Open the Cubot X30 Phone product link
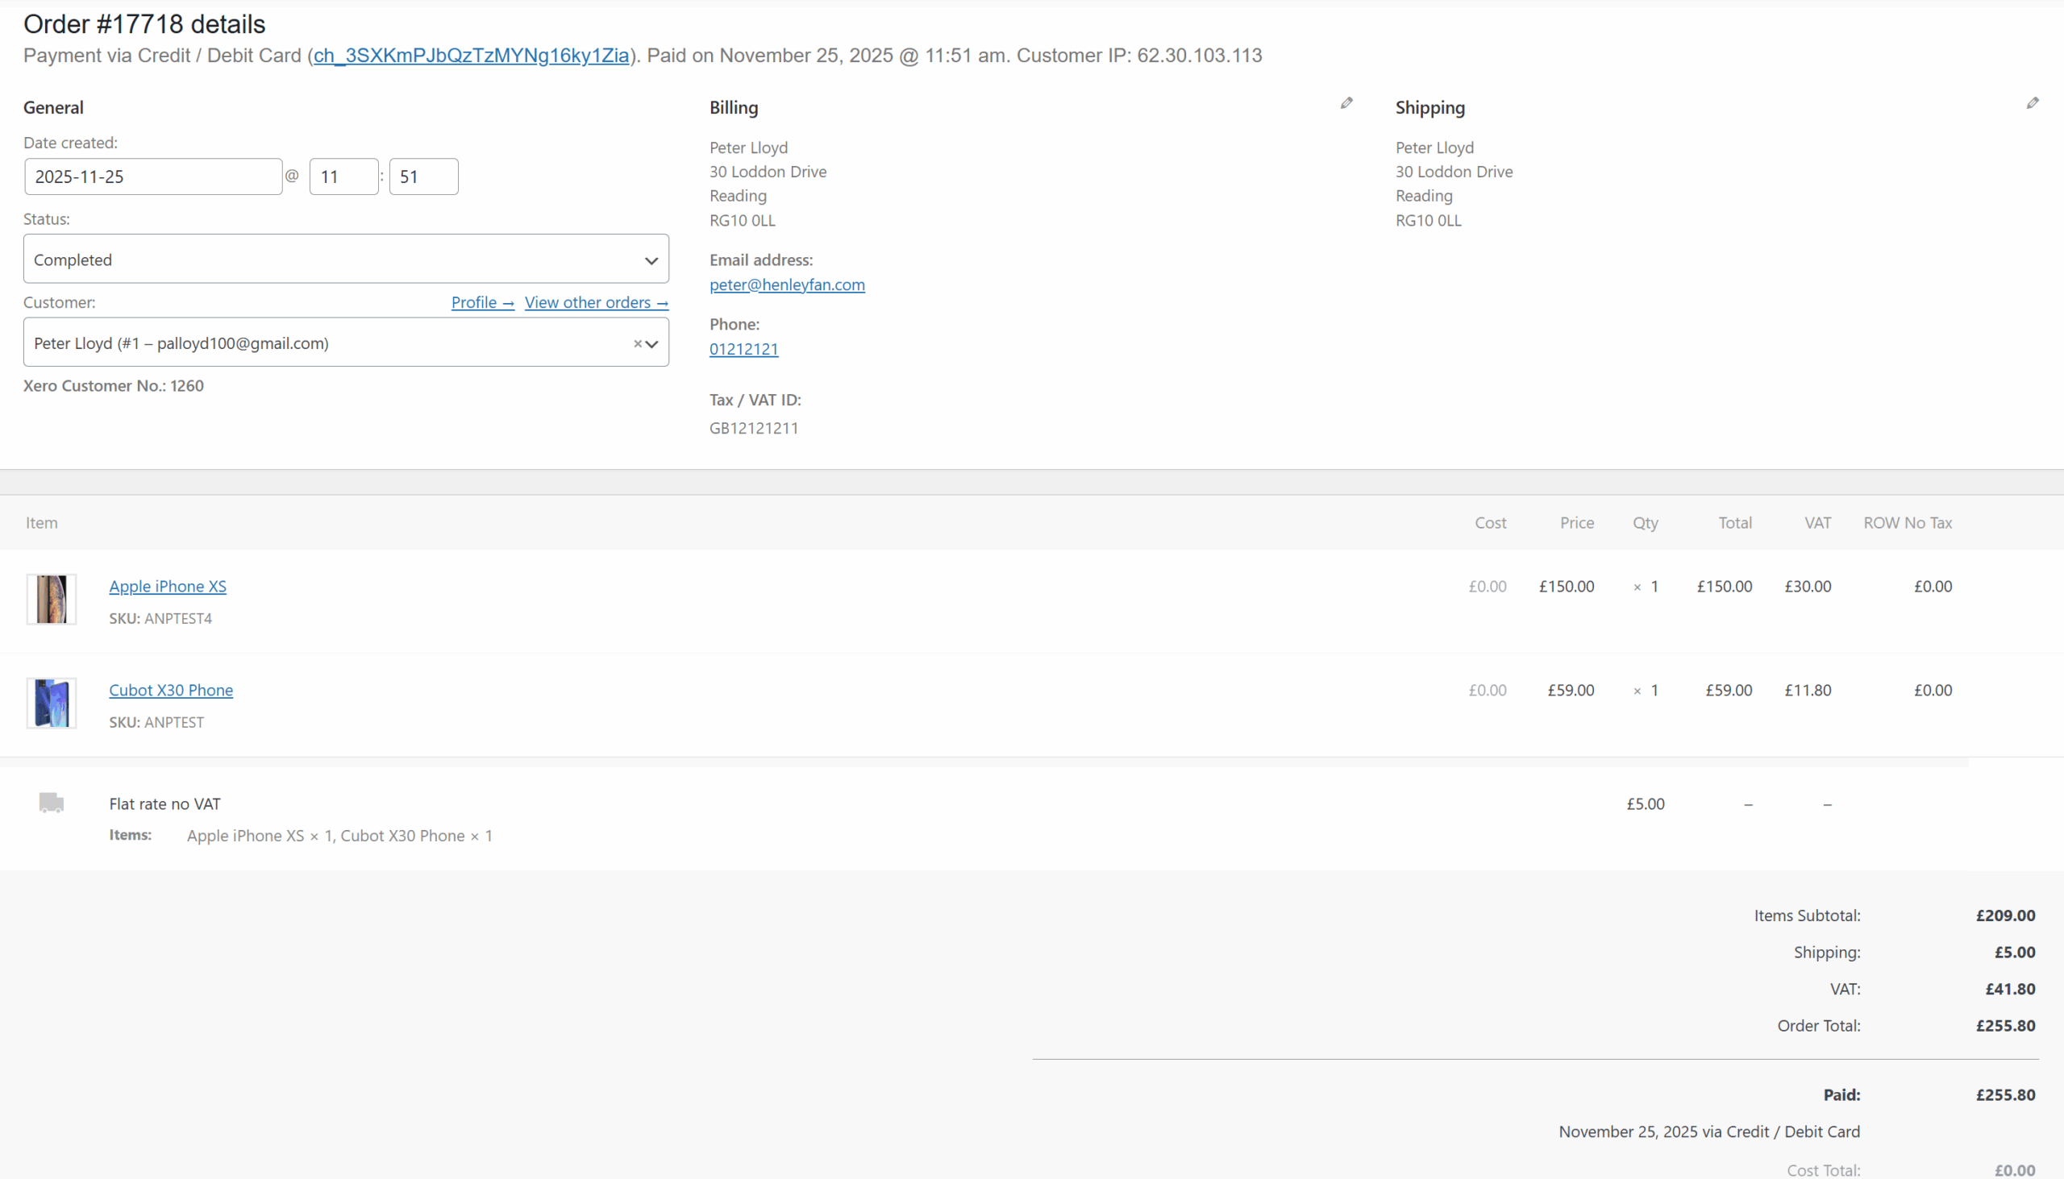 pyautogui.click(x=171, y=690)
